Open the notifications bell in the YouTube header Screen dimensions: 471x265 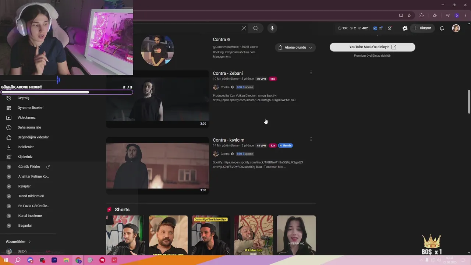click(x=442, y=28)
